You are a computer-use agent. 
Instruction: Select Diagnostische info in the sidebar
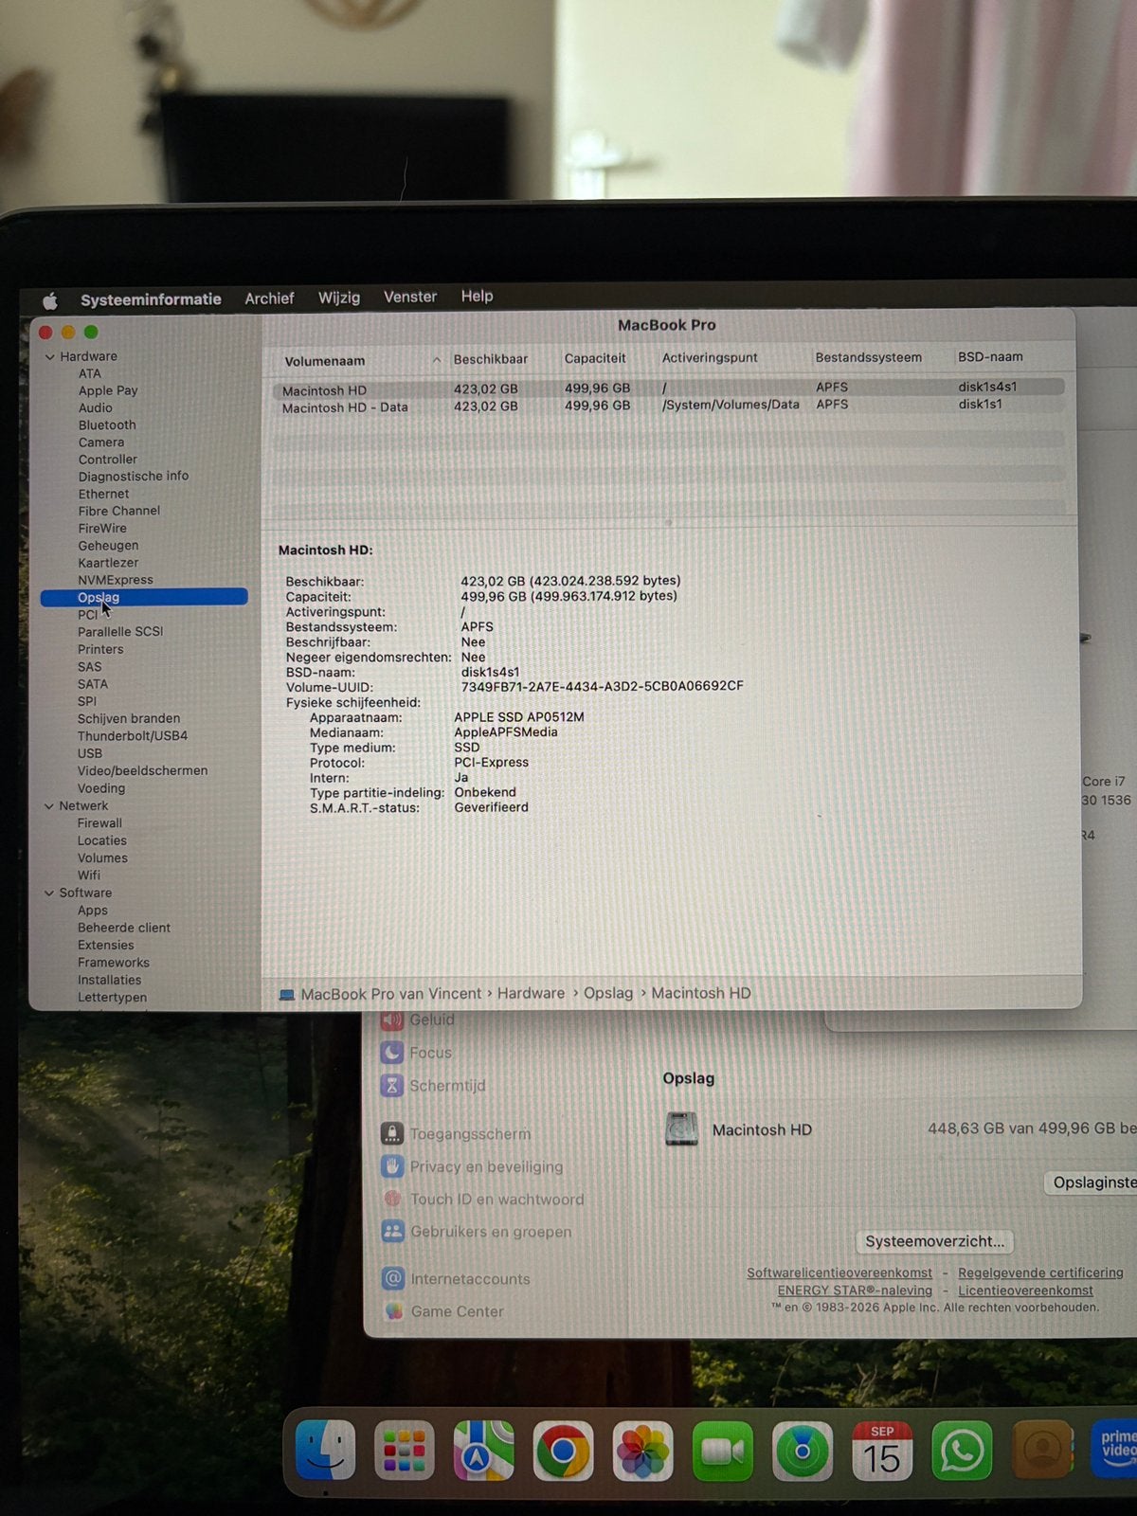point(134,477)
